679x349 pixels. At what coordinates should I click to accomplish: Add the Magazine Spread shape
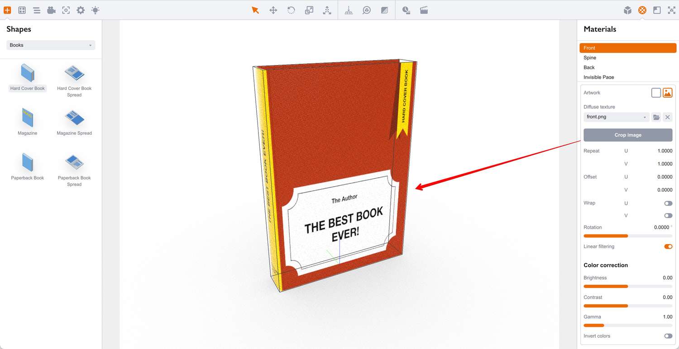click(x=74, y=122)
